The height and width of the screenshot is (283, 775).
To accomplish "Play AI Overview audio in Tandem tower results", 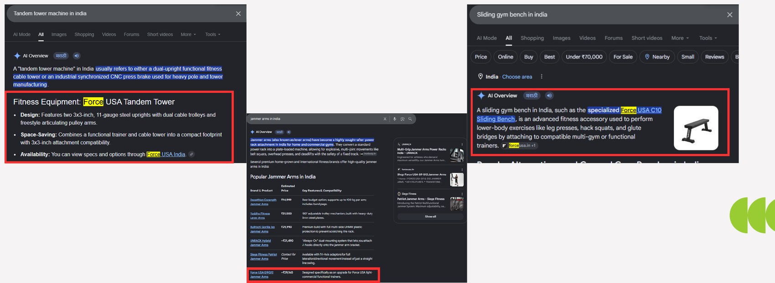I will click(x=77, y=56).
